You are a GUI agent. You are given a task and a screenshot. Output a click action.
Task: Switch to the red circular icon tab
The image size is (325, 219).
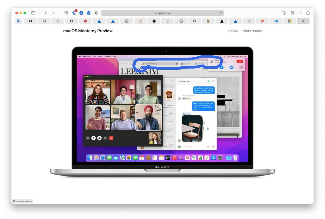point(85,21)
